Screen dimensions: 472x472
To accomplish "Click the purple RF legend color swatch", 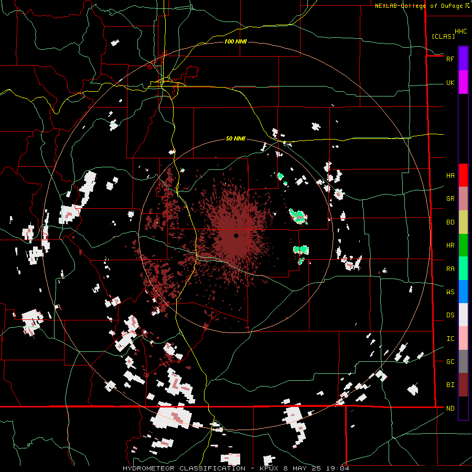I will coord(463,59).
